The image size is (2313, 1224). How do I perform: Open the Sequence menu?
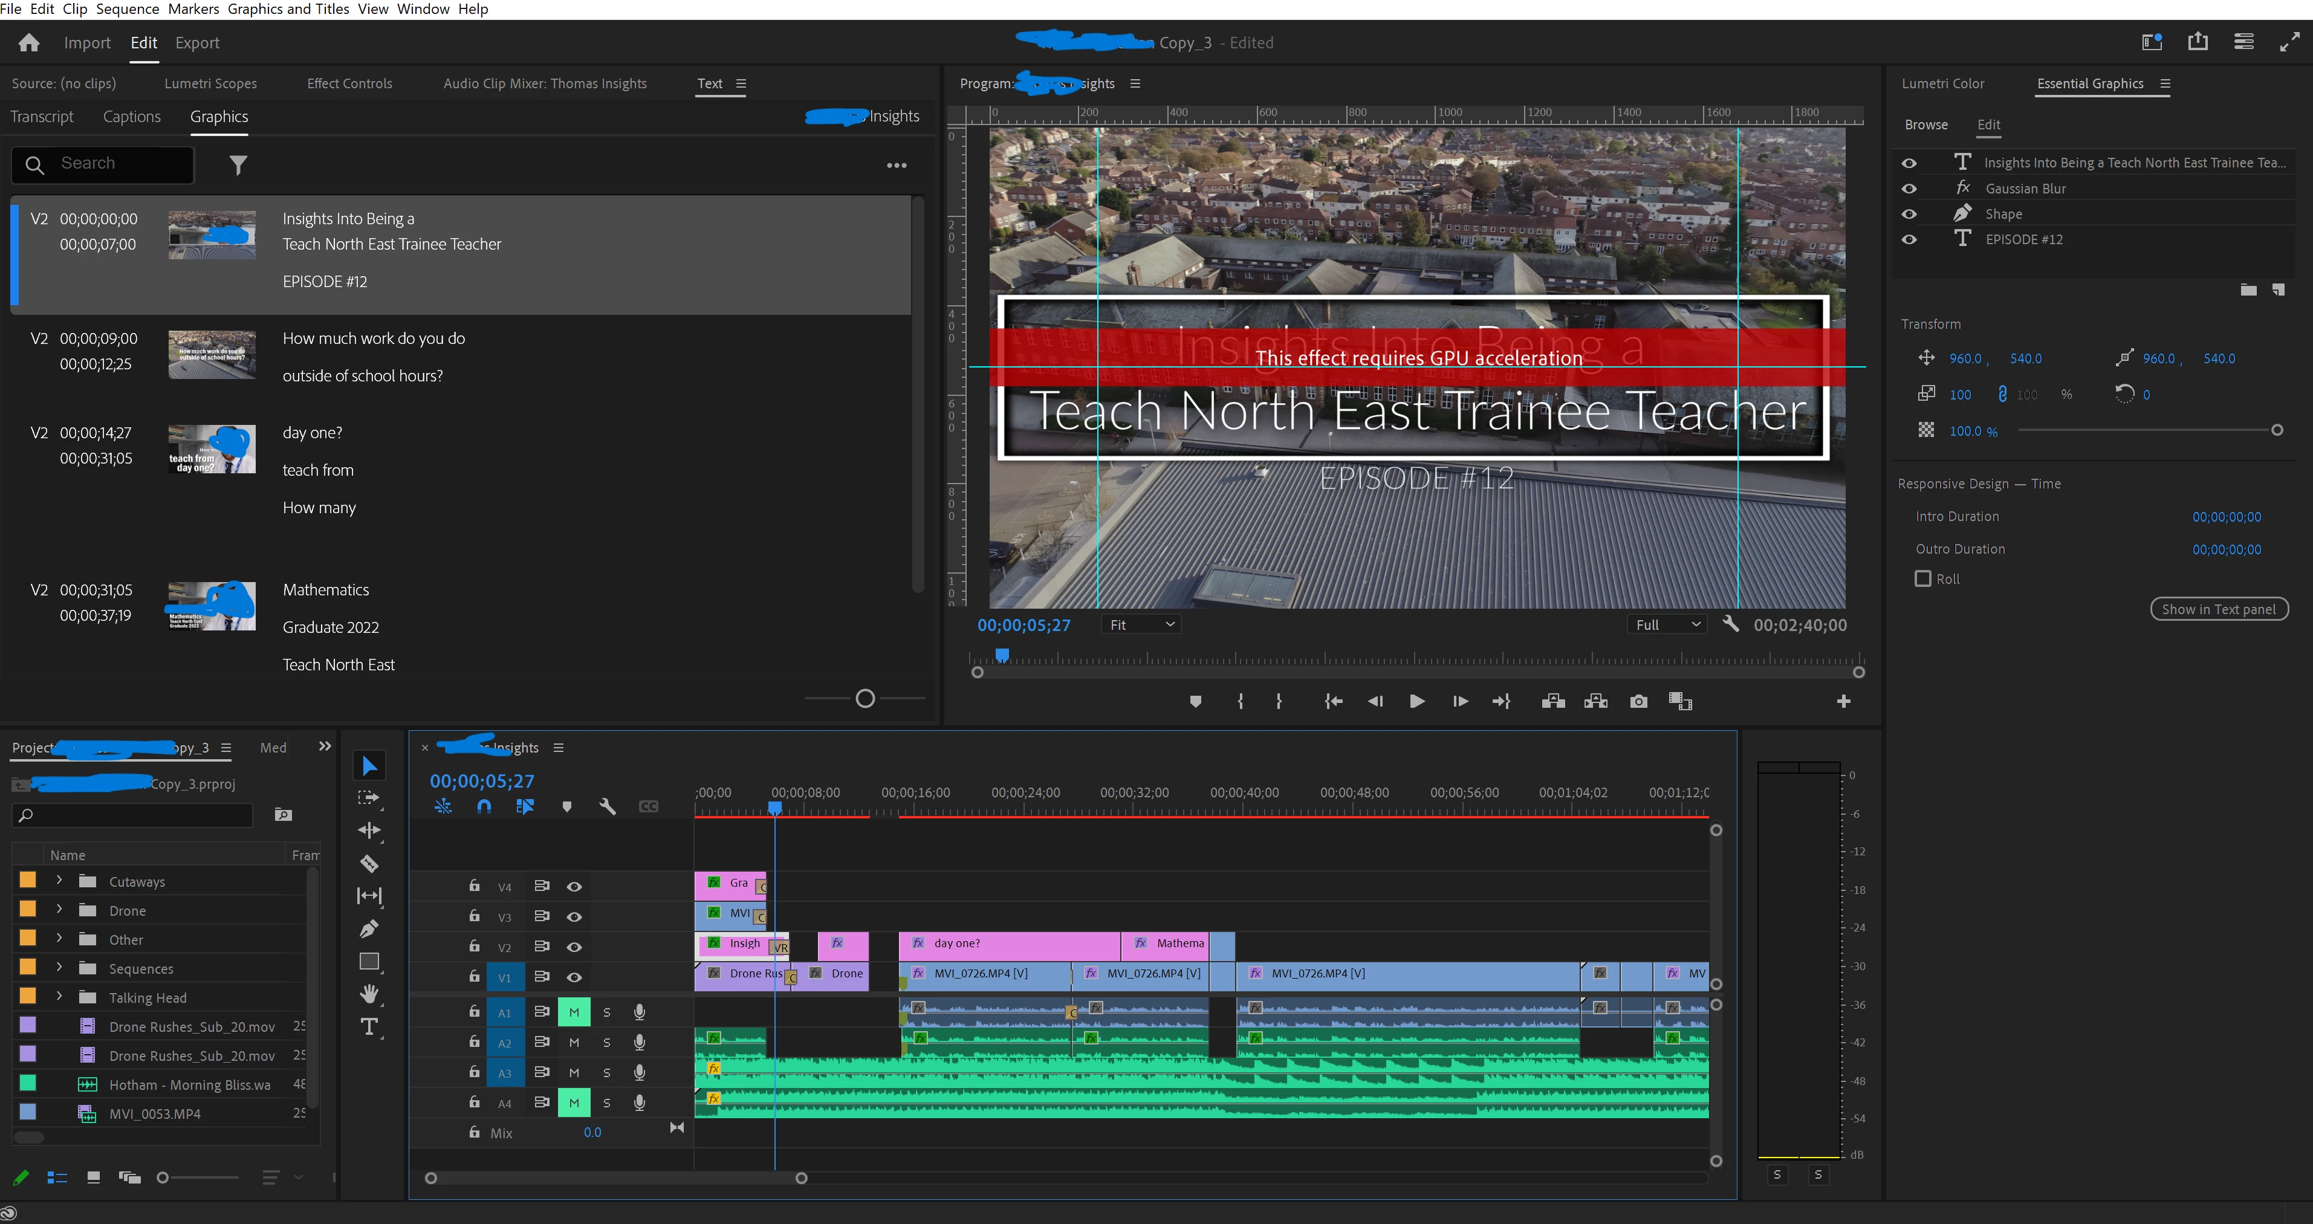pos(128,9)
